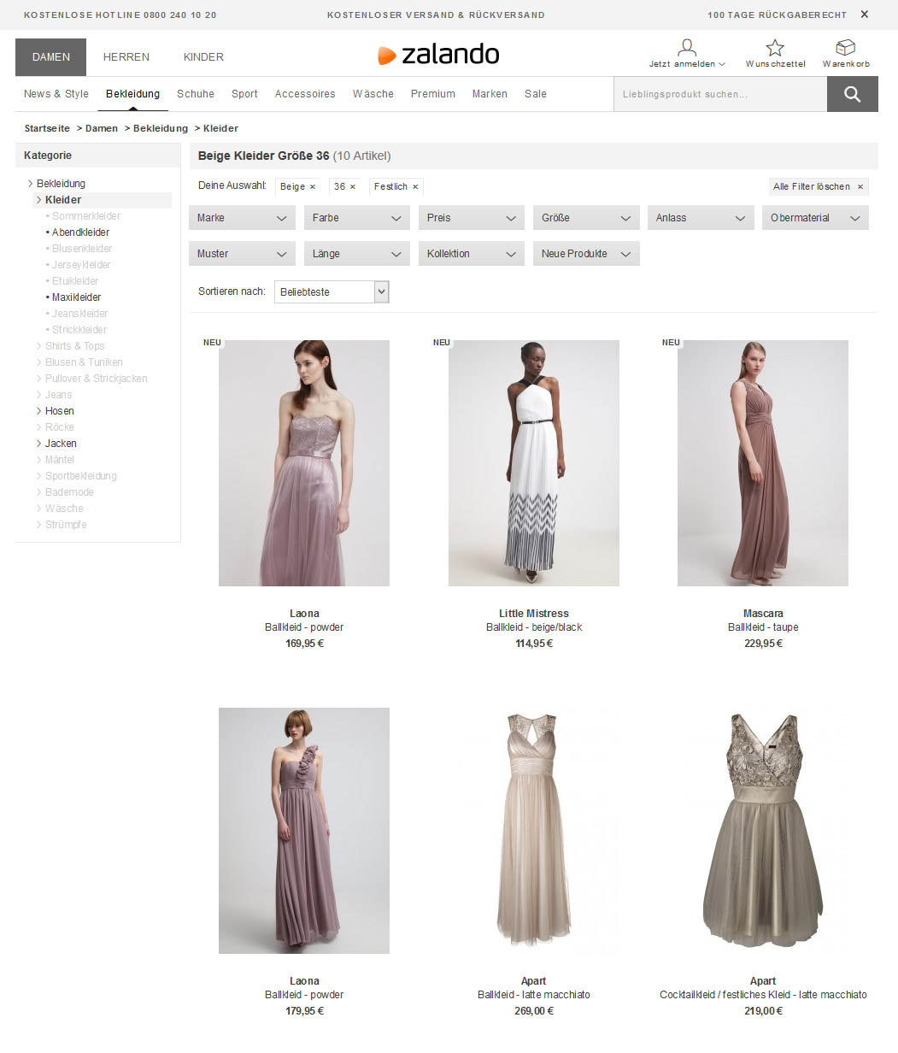Open the Accessoires menu
This screenshot has width=898, height=1053.
305,94
